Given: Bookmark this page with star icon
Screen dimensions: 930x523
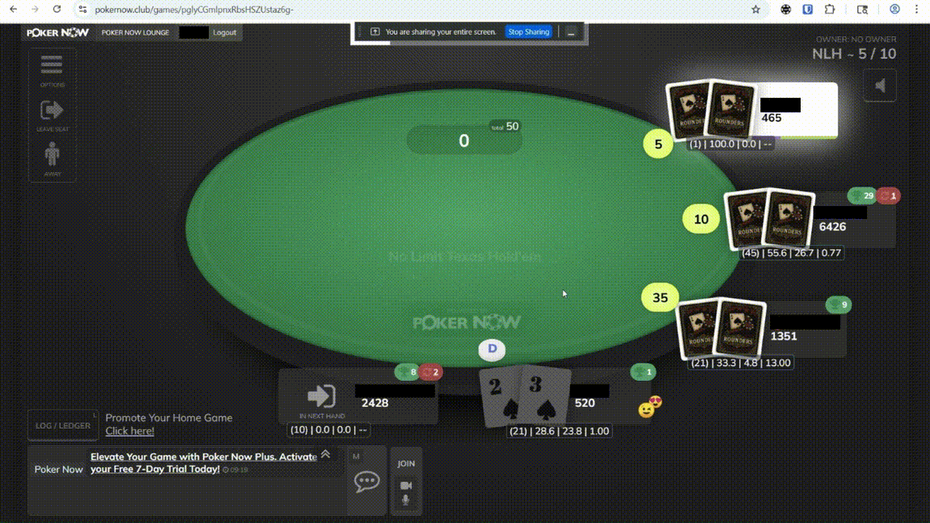Looking at the screenshot, I should coord(755,10).
